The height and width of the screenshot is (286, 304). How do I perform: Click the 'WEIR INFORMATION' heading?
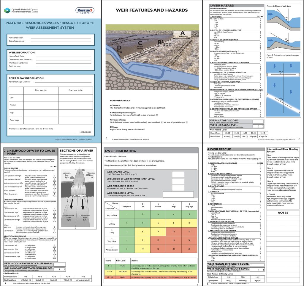[22, 52]
